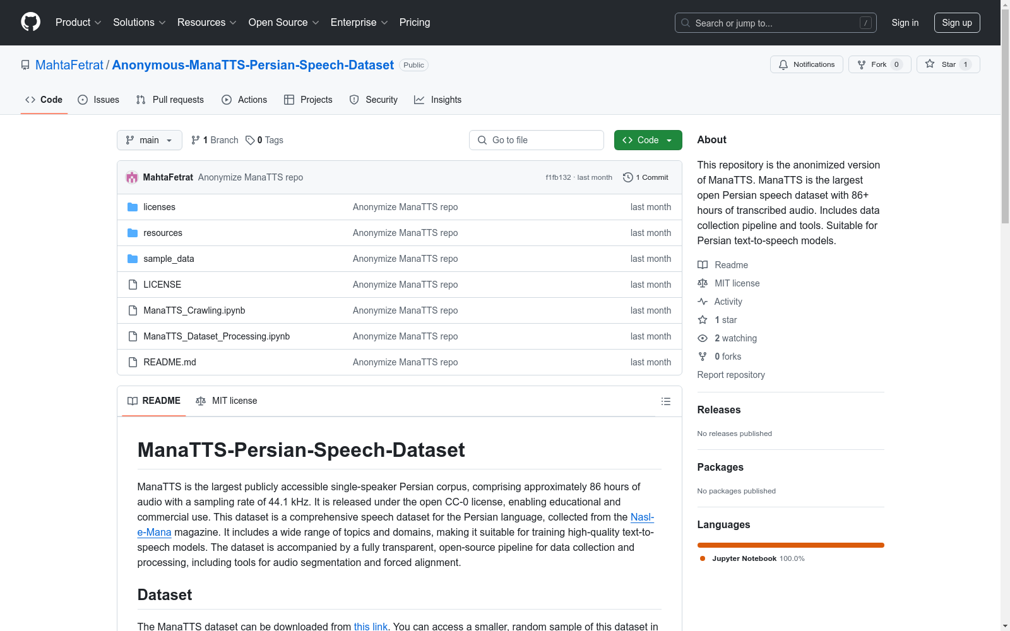Expand the Open Source menu

click(x=284, y=22)
